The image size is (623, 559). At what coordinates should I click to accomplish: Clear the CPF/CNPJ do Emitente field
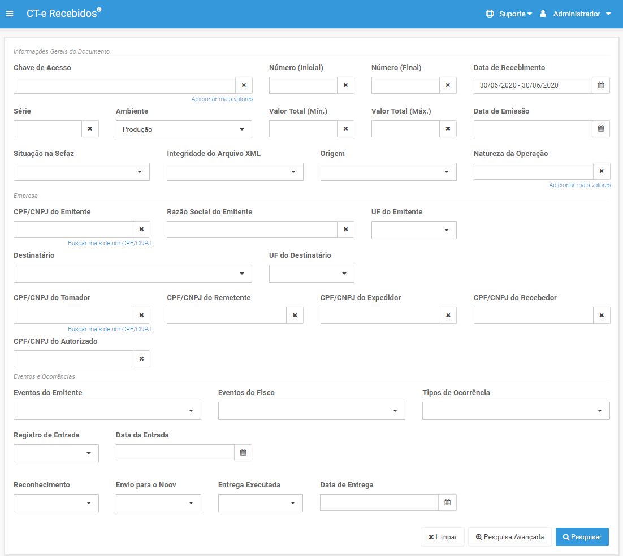(141, 229)
